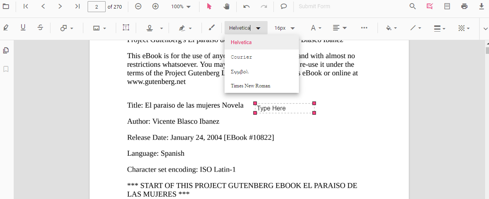Click inside the Type Here text box
Screen dimensions: 489x199
point(284,108)
